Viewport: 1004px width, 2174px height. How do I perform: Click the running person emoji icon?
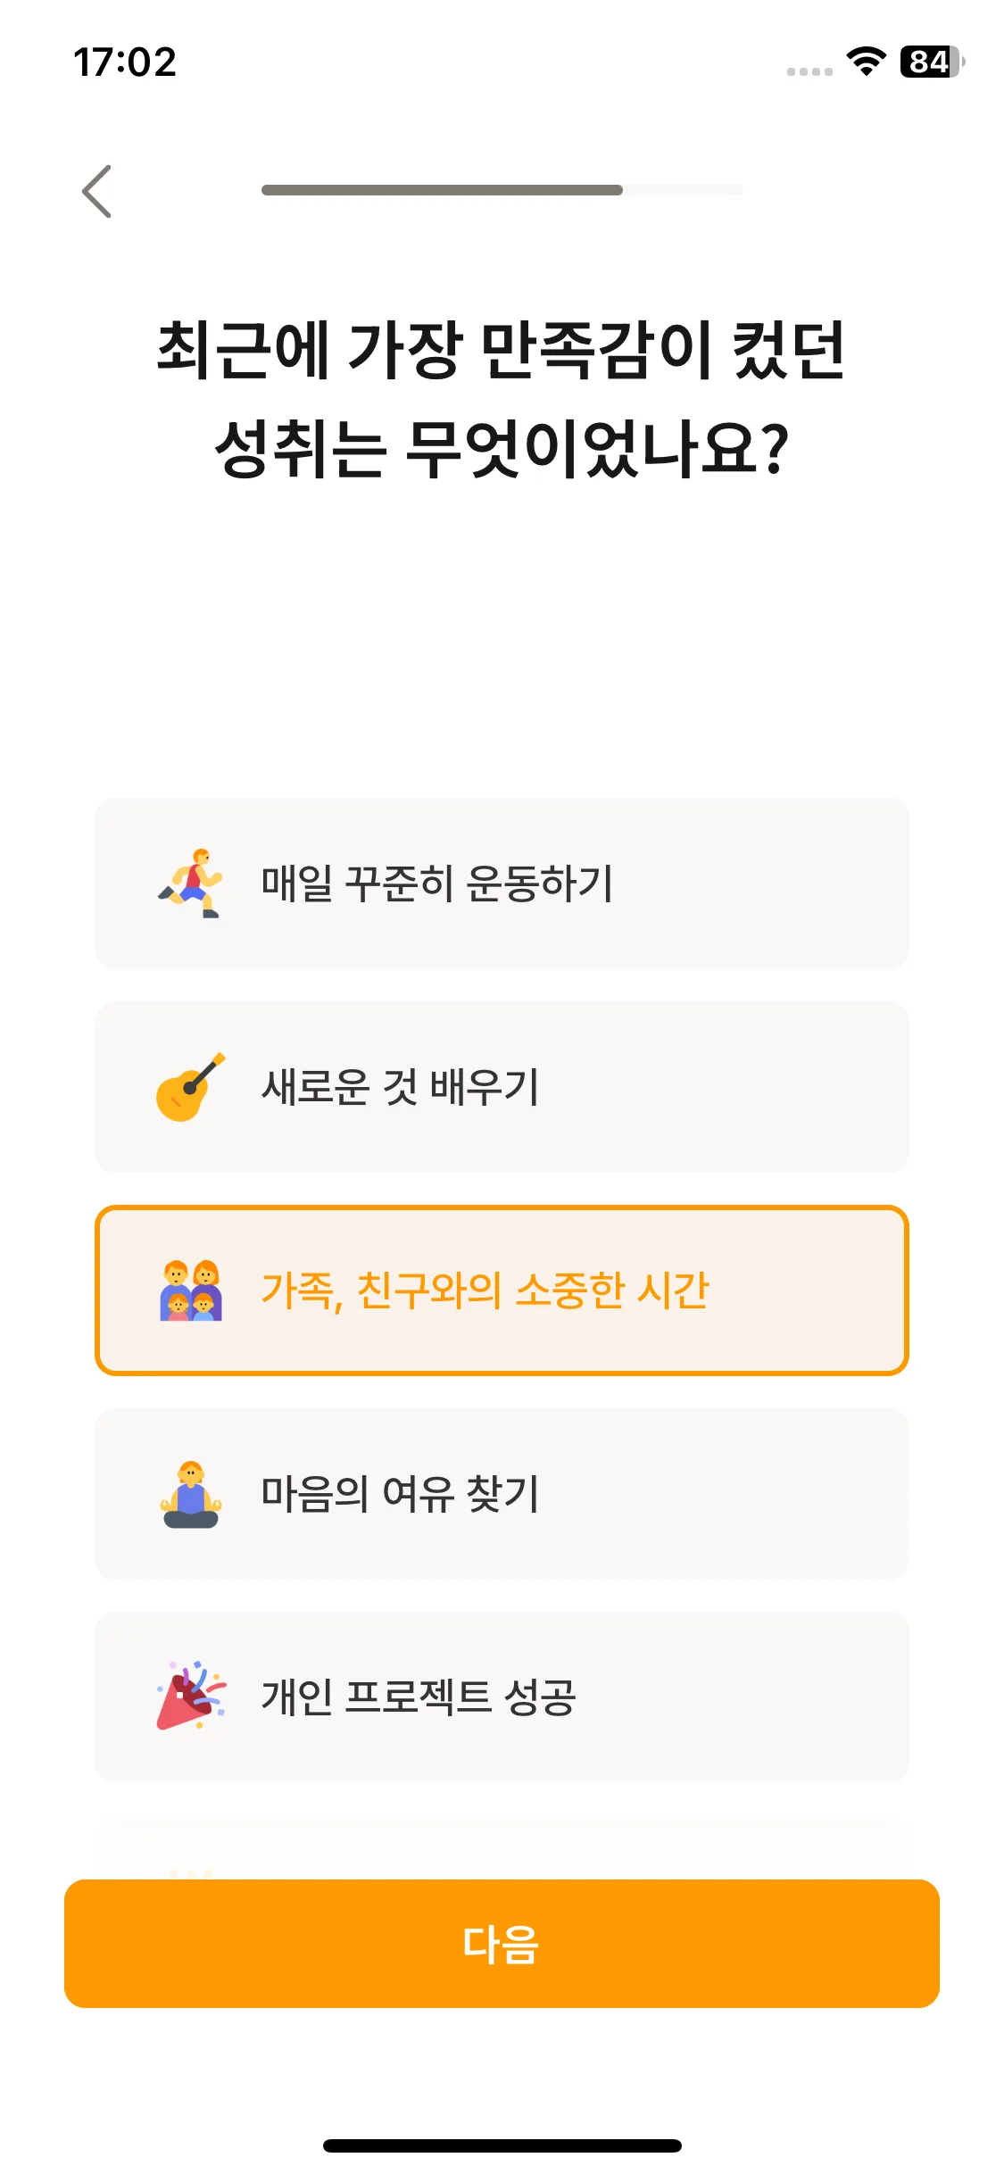[x=190, y=884]
